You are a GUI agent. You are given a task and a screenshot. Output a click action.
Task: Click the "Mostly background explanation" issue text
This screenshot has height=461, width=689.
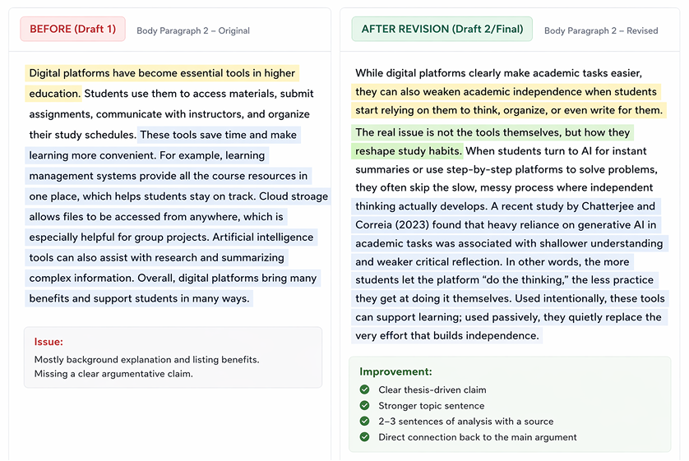146,360
